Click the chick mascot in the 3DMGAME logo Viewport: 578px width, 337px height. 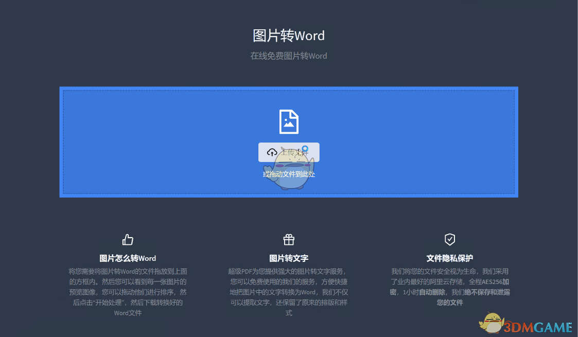(492, 324)
